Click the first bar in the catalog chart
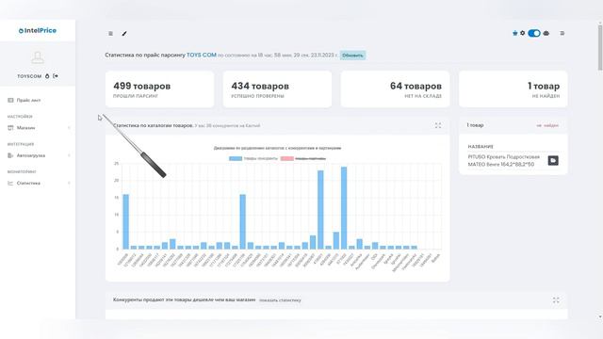The image size is (603, 339). (125, 222)
